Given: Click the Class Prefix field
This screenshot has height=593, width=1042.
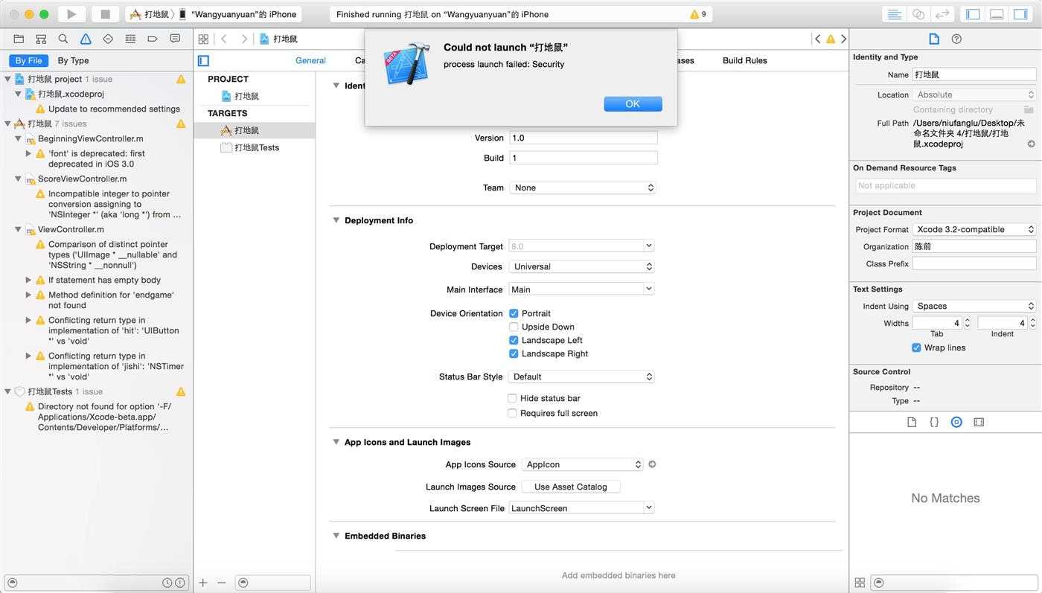Looking at the screenshot, I should (974, 263).
